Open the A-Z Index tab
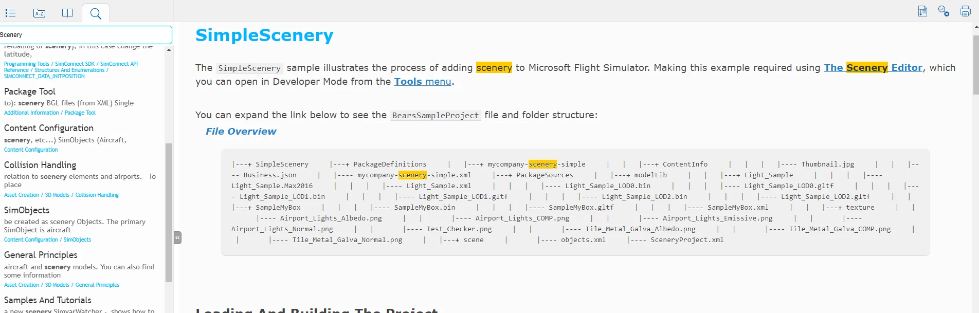This screenshot has width=979, height=313. pyautogui.click(x=39, y=13)
